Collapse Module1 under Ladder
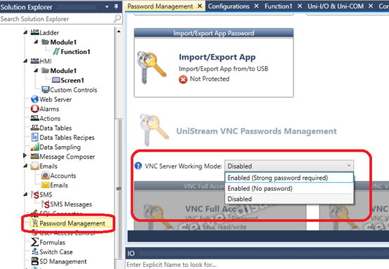Screen dimensions: 389x269 tap(36, 42)
